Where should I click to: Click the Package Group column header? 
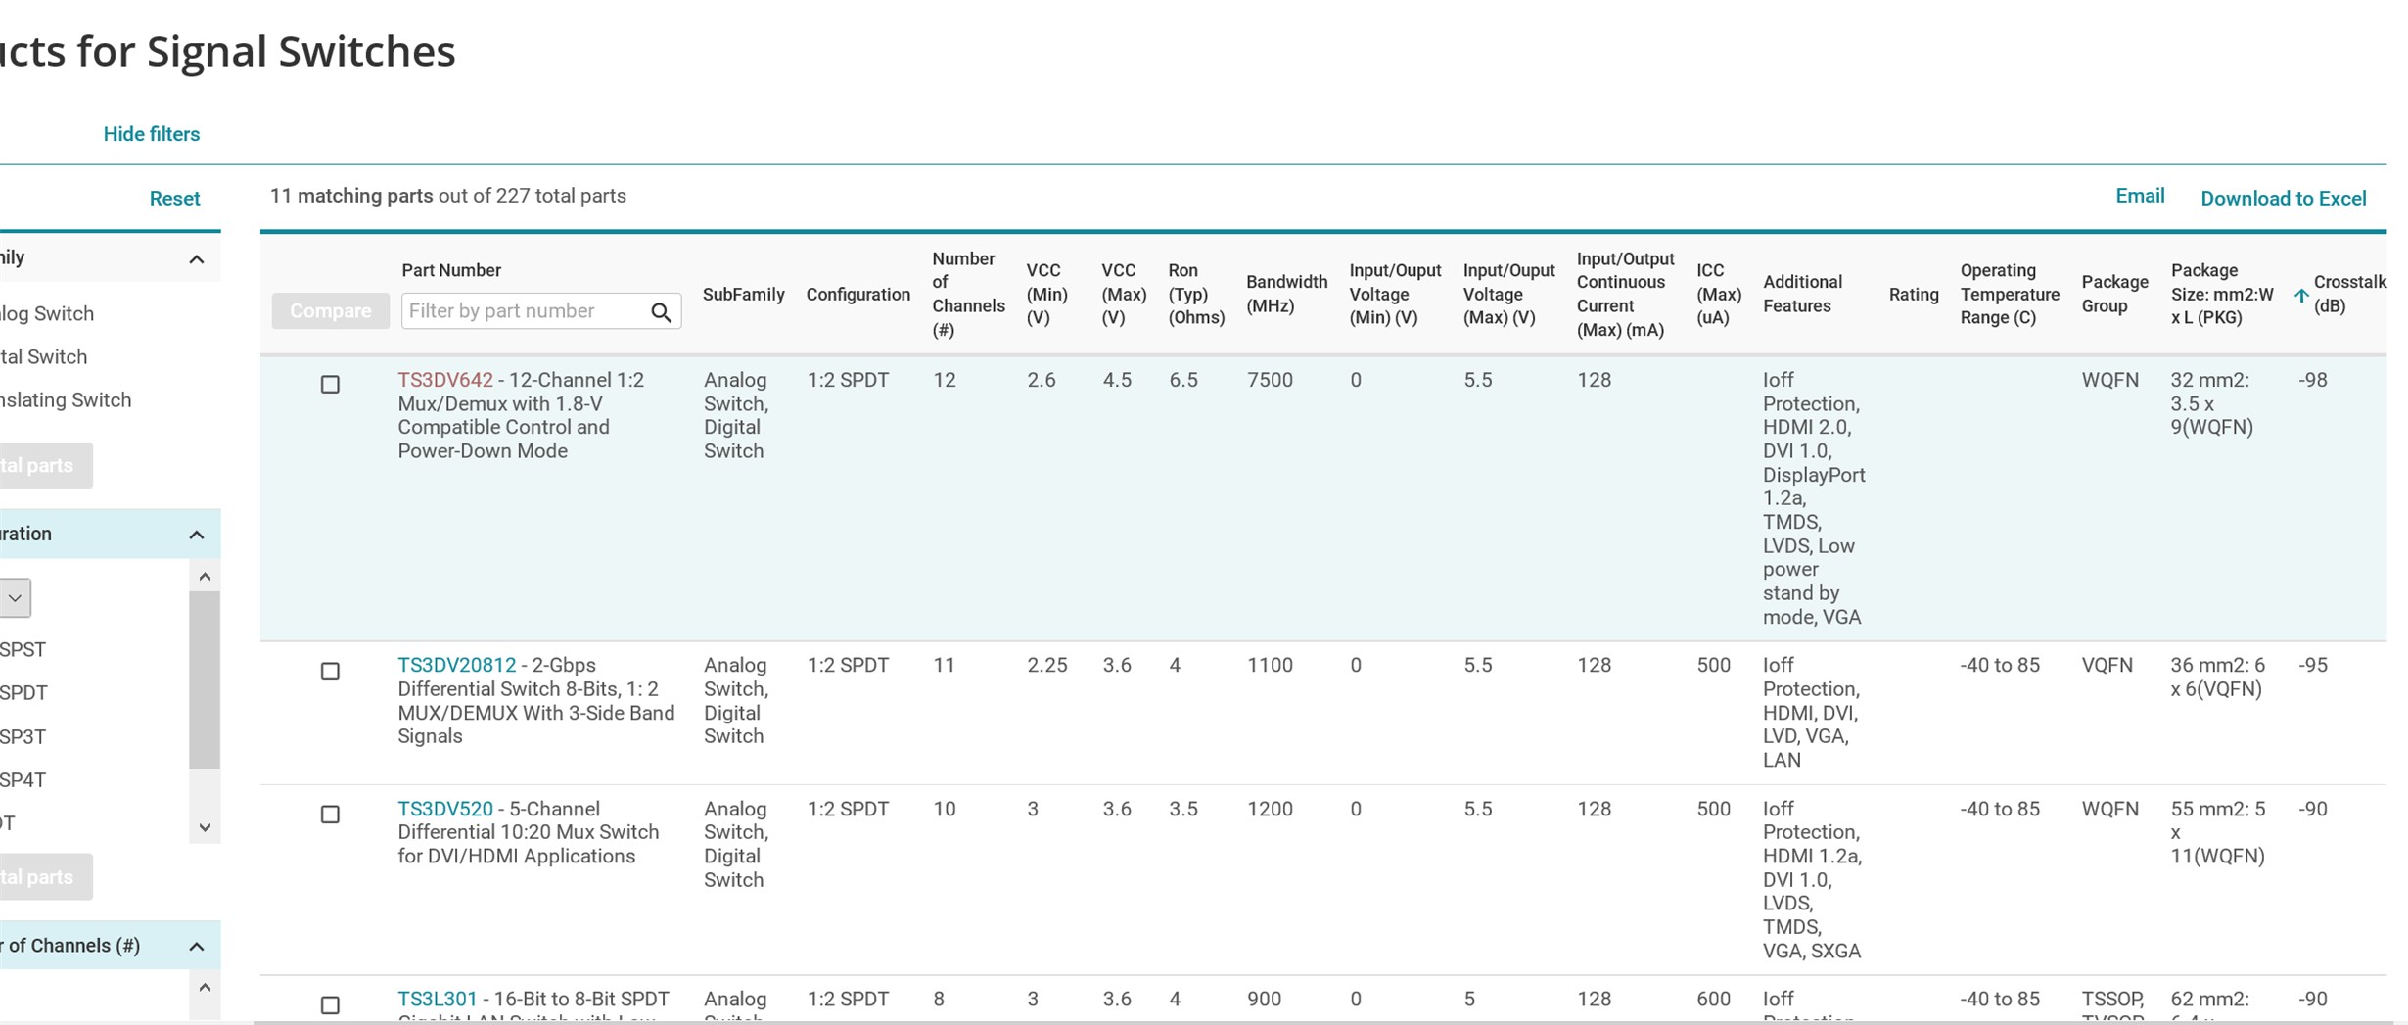click(x=2114, y=294)
